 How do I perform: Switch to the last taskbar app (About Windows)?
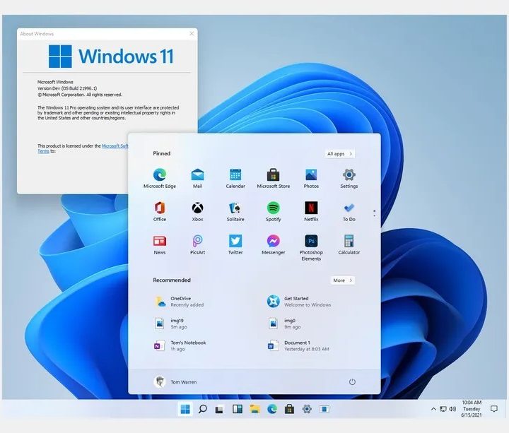[324, 409]
